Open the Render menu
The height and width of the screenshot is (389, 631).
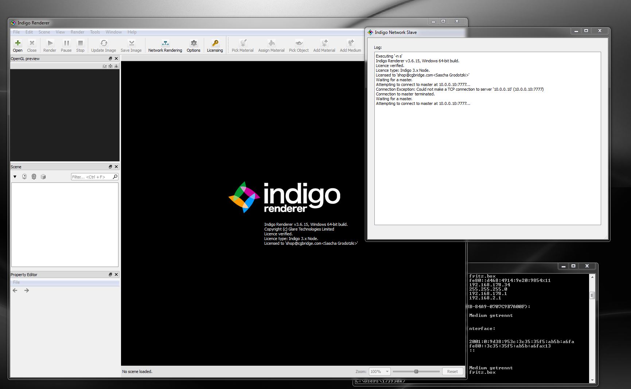(x=77, y=32)
